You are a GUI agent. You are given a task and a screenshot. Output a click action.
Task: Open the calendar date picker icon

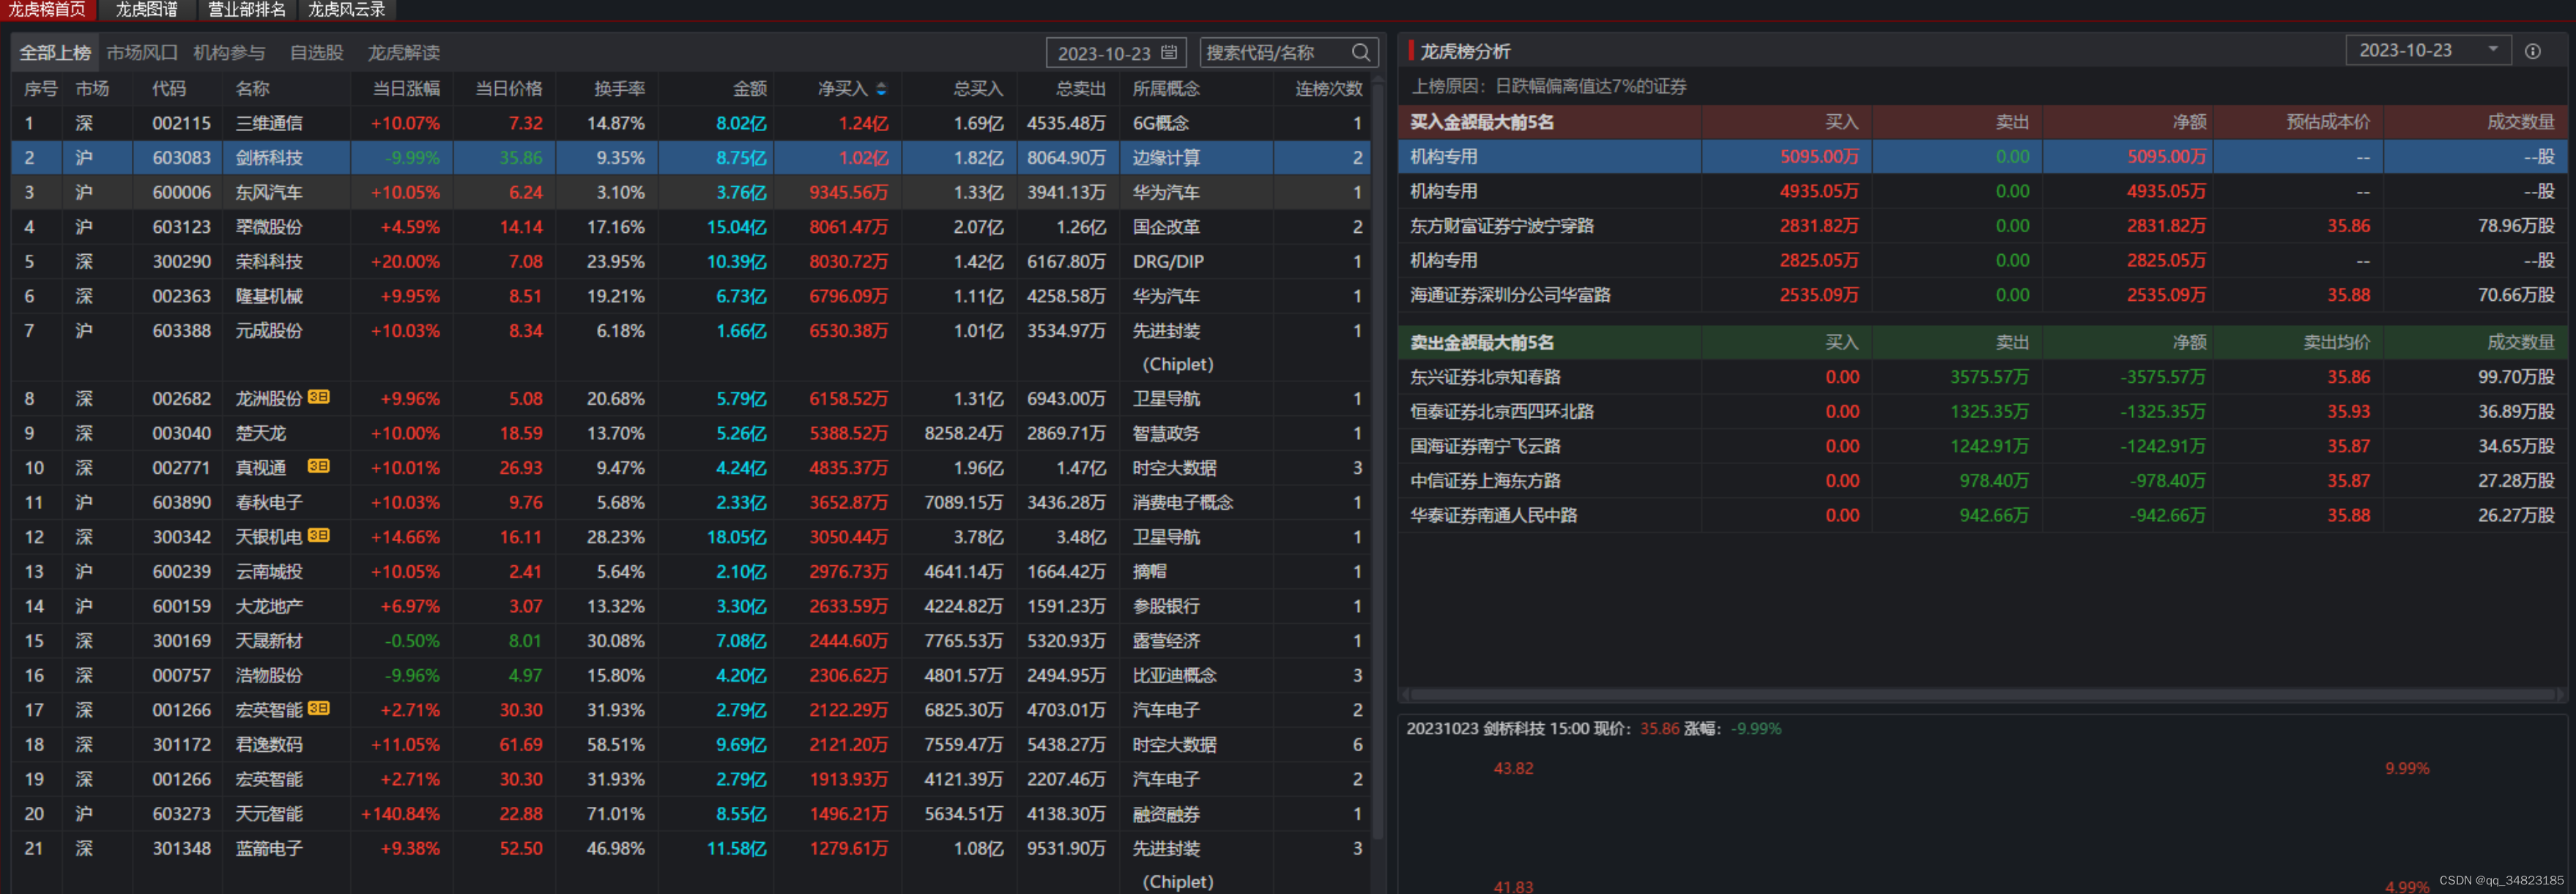1169,52
